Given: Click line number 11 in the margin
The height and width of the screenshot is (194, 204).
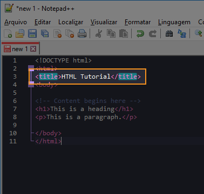Looking at the screenshot, I should 13,141.
